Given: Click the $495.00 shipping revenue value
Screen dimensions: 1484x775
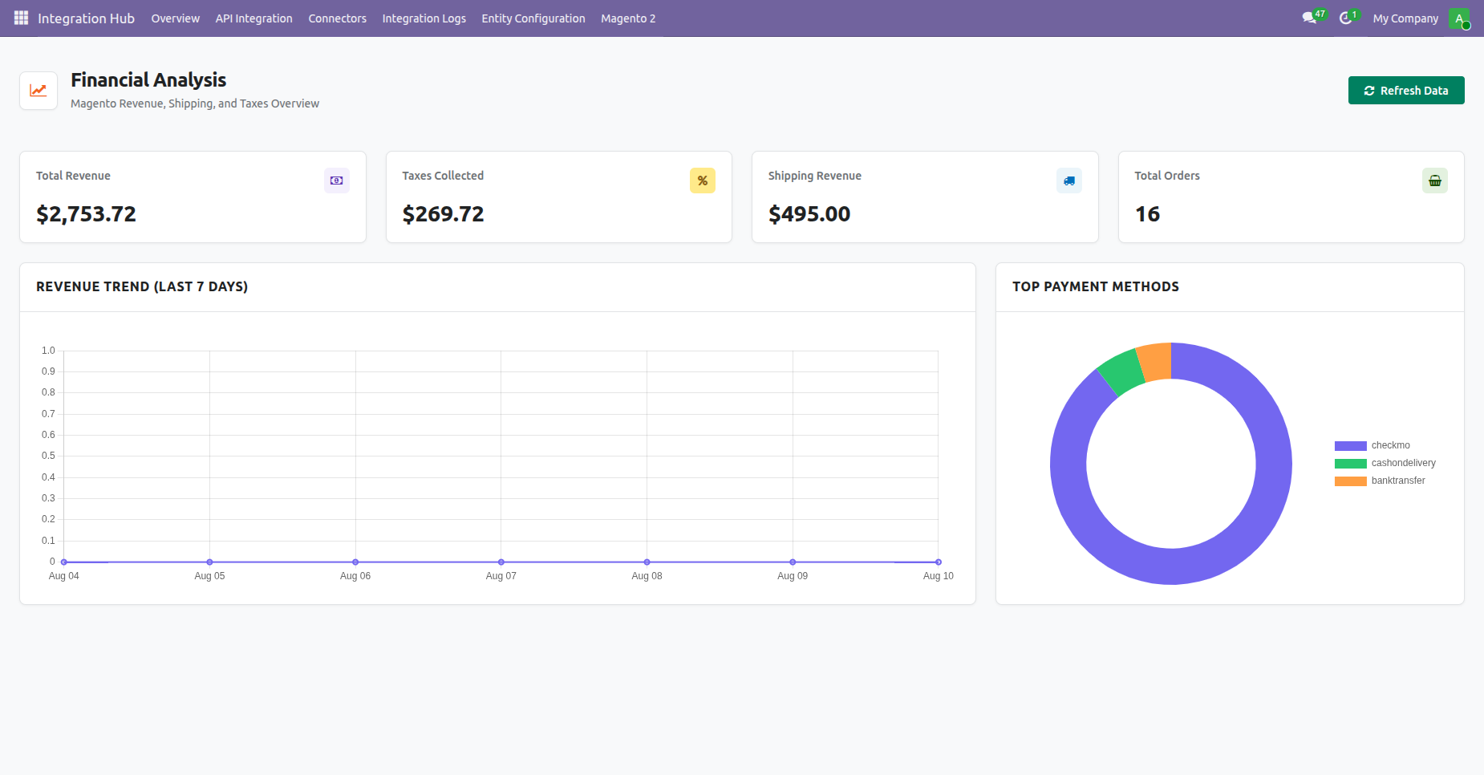Looking at the screenshot, I should pyautogui.click(x=809, y=214).
